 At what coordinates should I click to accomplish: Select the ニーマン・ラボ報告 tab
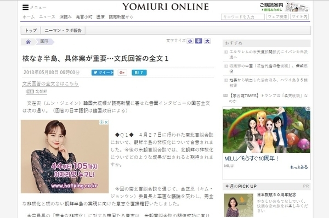pos(63,31)
